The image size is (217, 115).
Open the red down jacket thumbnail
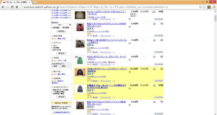point(80,27)
